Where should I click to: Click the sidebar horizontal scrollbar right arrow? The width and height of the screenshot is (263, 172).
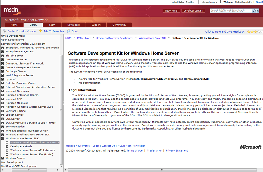point(58,170)
